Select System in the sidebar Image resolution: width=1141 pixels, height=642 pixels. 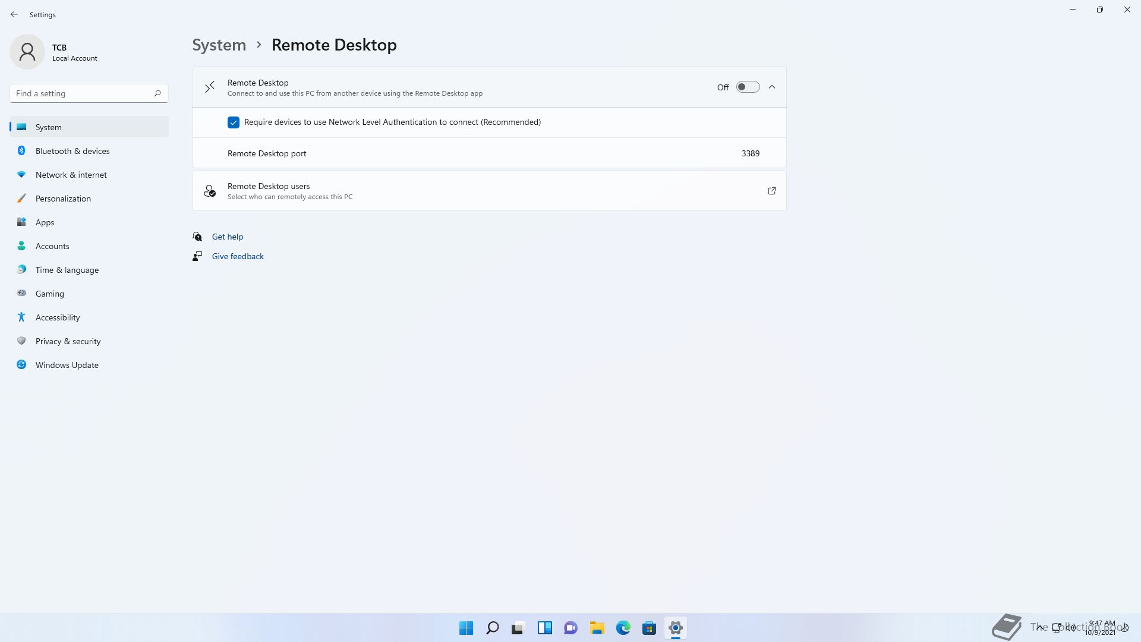point(89,127)
